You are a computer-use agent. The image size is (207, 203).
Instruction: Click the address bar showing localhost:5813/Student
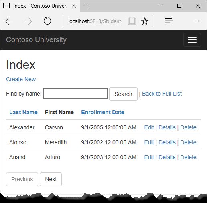click(x=95, y=21)
